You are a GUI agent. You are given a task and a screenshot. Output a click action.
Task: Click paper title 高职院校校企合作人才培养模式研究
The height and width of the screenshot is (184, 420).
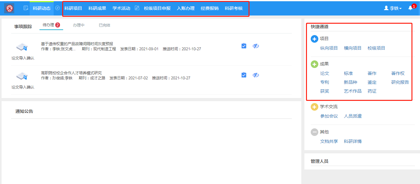[x=71, y=73]
